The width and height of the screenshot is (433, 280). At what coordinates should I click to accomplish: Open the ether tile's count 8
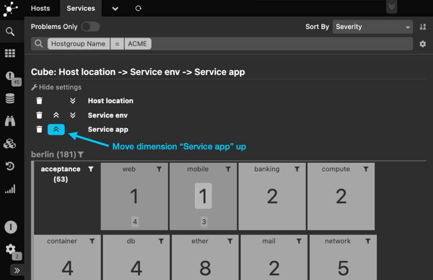205,268
